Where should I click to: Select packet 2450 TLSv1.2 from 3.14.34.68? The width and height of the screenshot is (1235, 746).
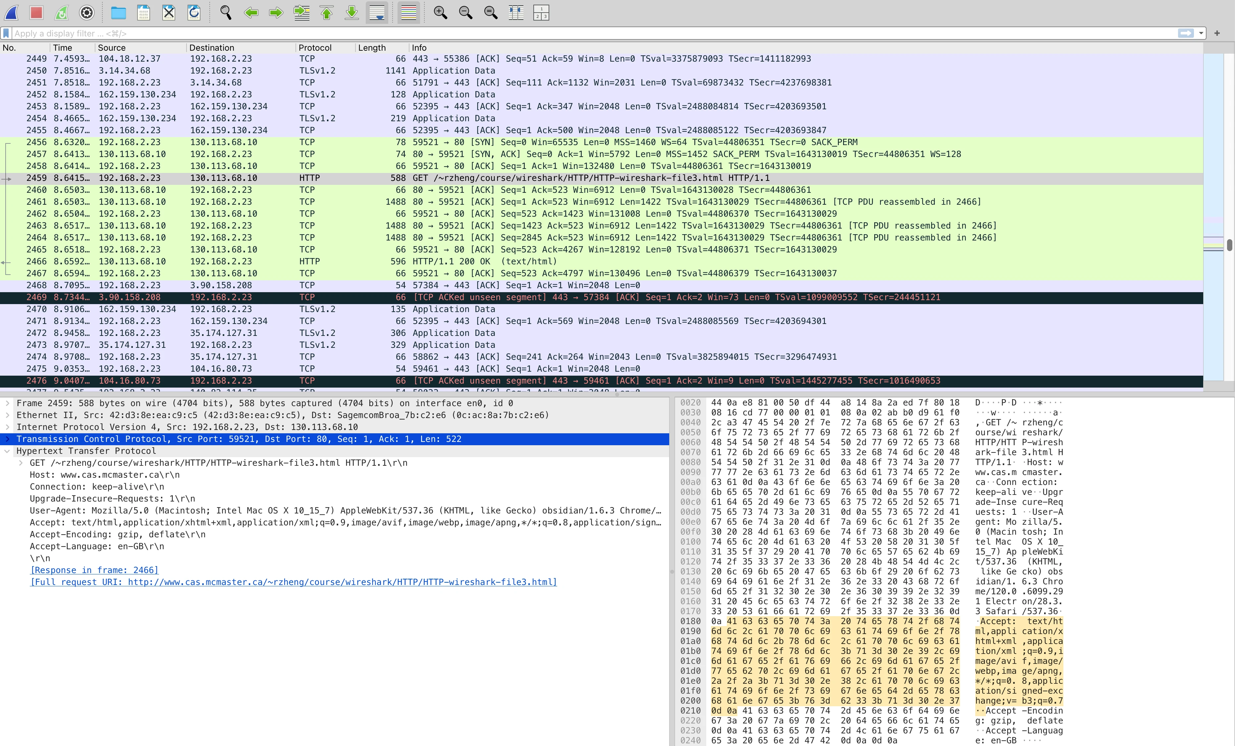(602, 71)
